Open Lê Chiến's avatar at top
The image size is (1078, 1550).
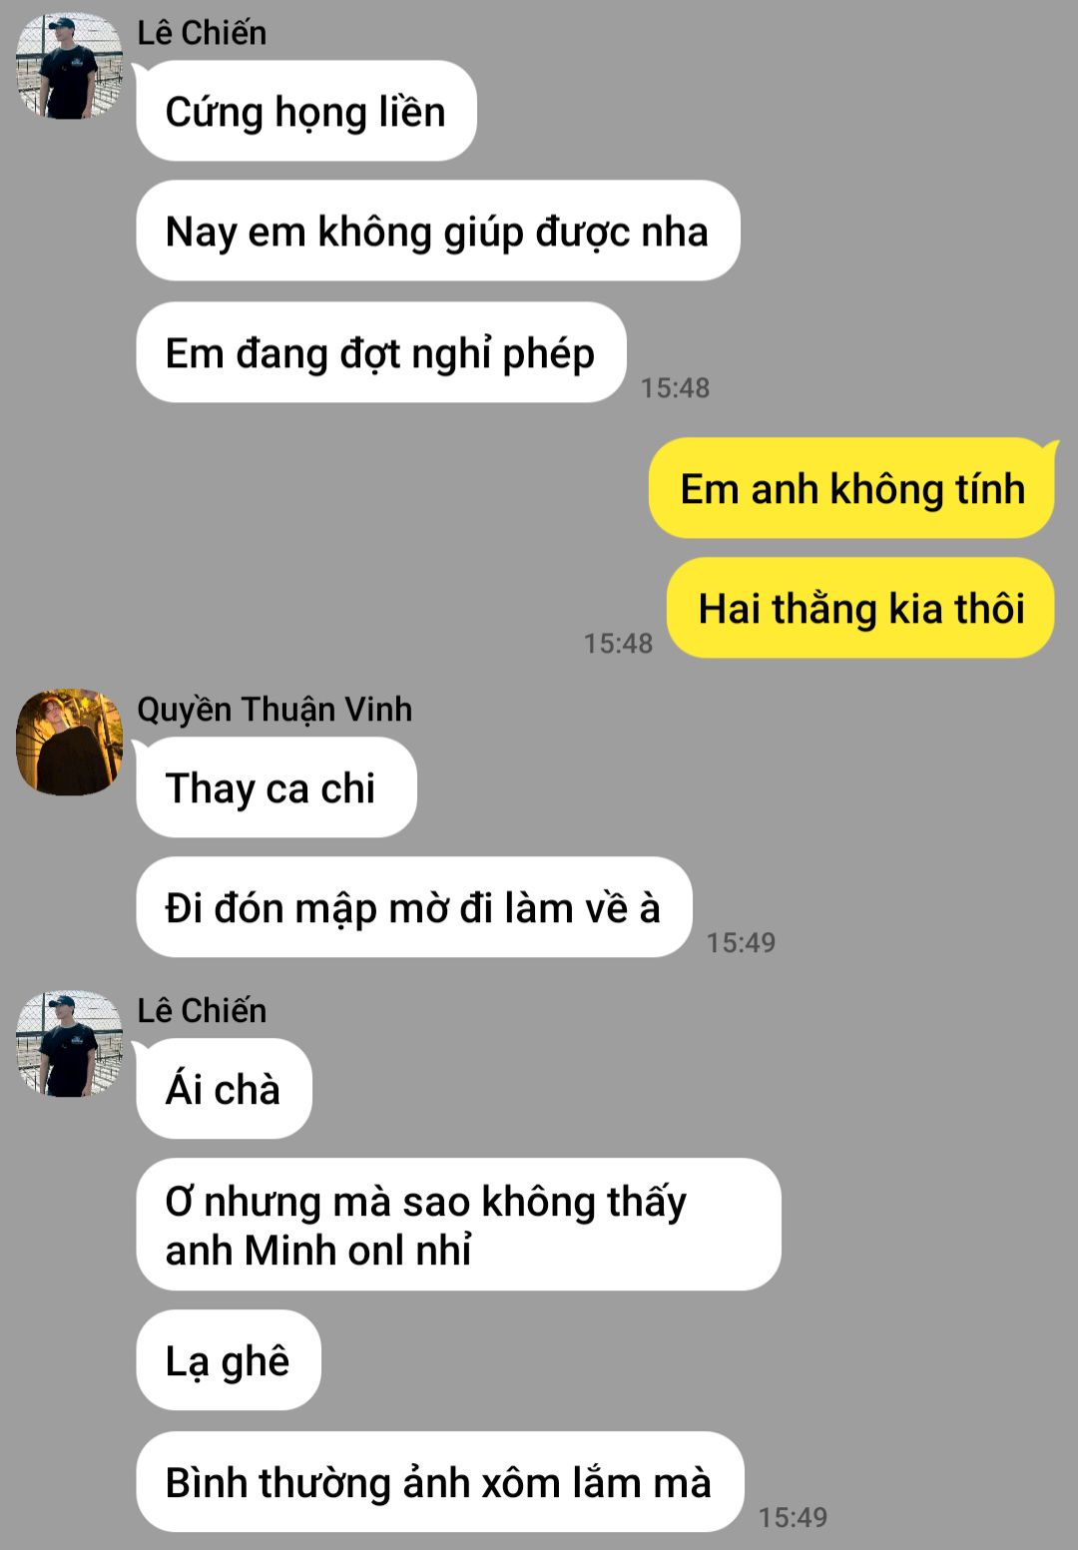[x=69, y=66]
